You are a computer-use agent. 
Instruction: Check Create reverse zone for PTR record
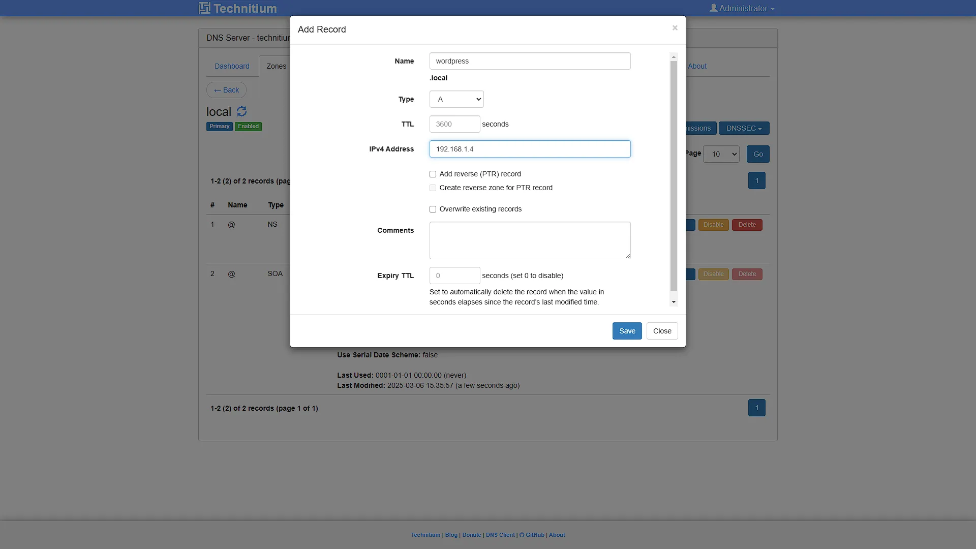(433, 188)
